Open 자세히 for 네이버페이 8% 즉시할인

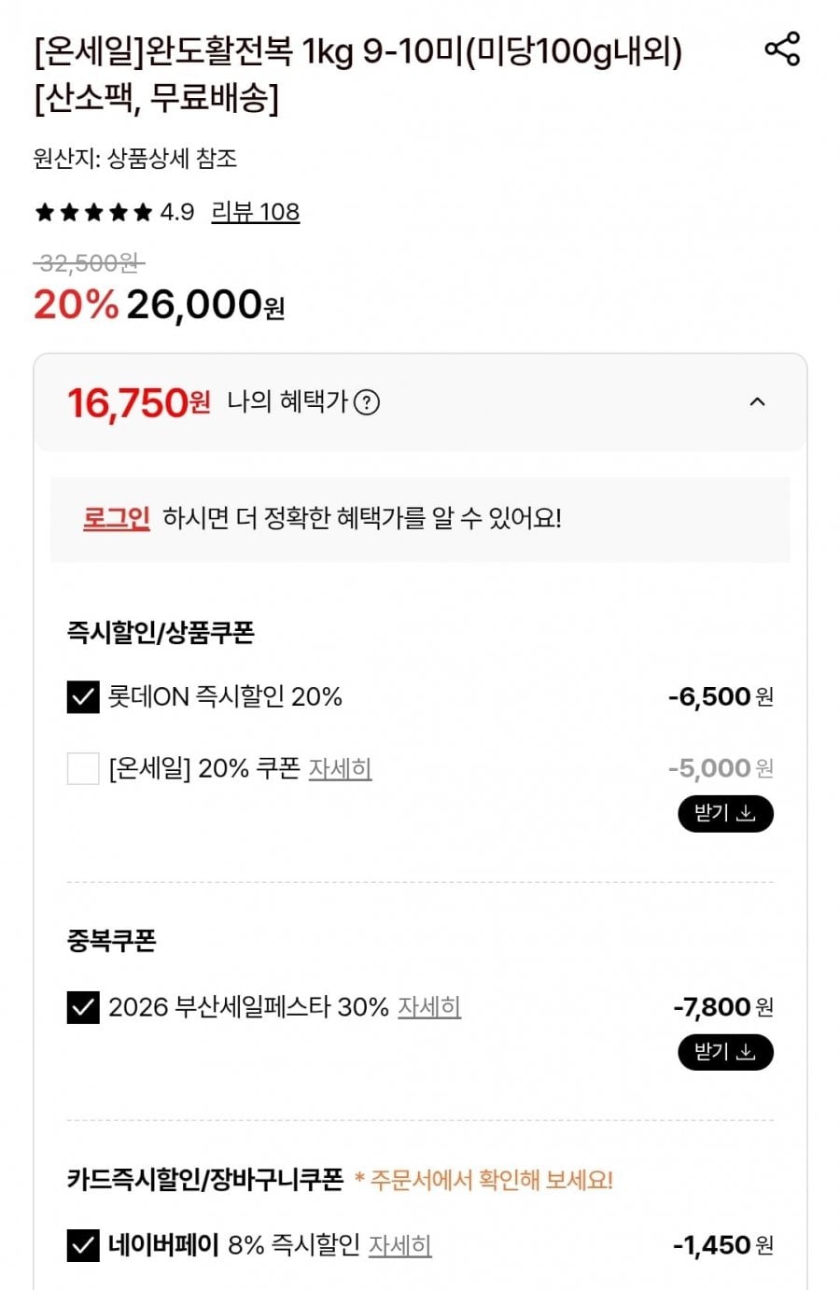pyautogui.click(x=399, y=1245)
